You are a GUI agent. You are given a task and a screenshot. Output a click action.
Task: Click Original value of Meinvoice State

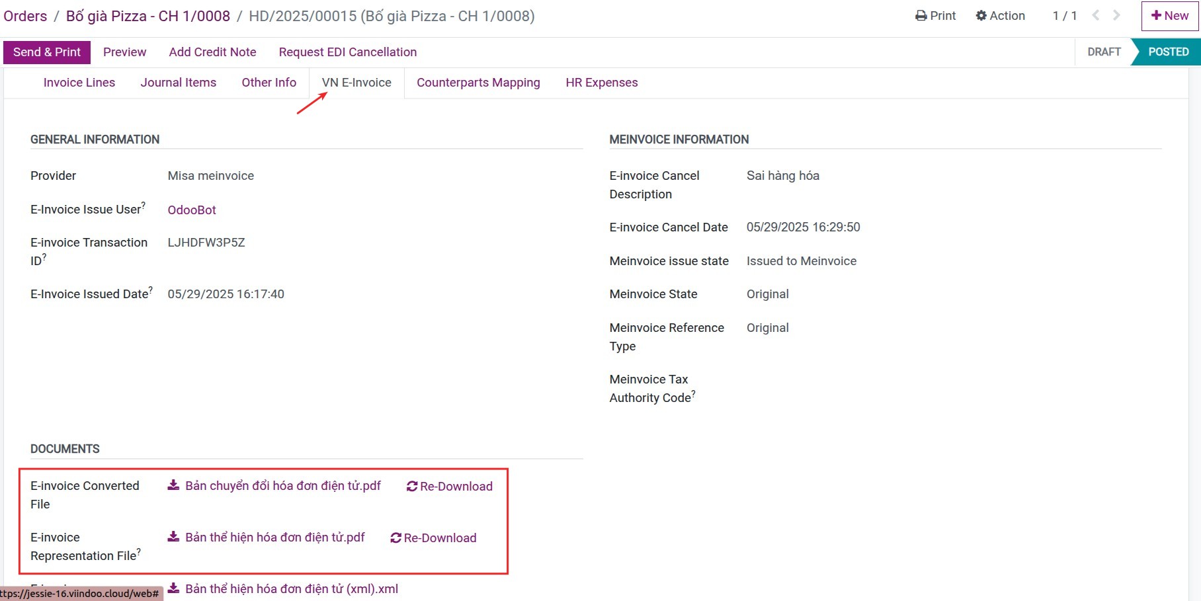pyautogui.click(x=768, y=294)
